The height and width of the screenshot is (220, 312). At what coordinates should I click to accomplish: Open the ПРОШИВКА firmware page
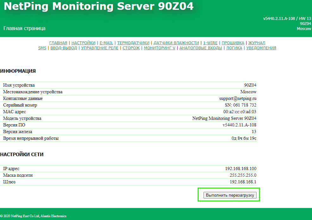coord(233,43)
